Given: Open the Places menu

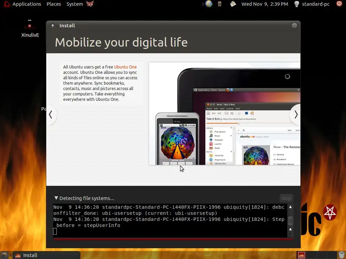Looking at the screenshot, I should 54,4.
